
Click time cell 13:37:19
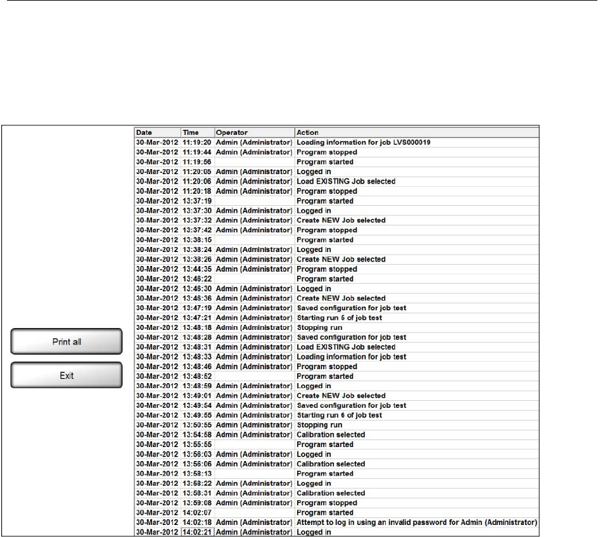pos(197,201)
